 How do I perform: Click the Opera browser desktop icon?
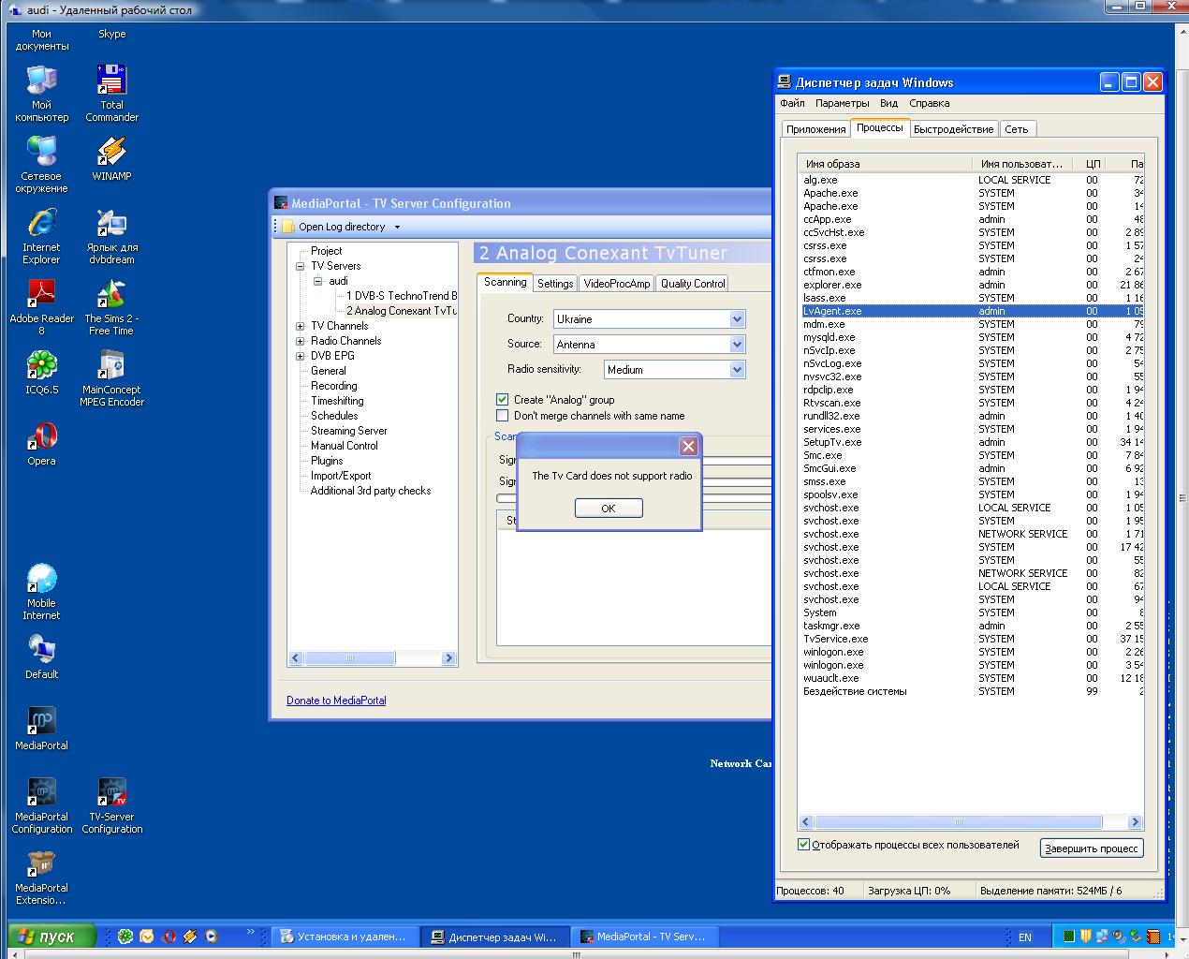pos(41,444)
